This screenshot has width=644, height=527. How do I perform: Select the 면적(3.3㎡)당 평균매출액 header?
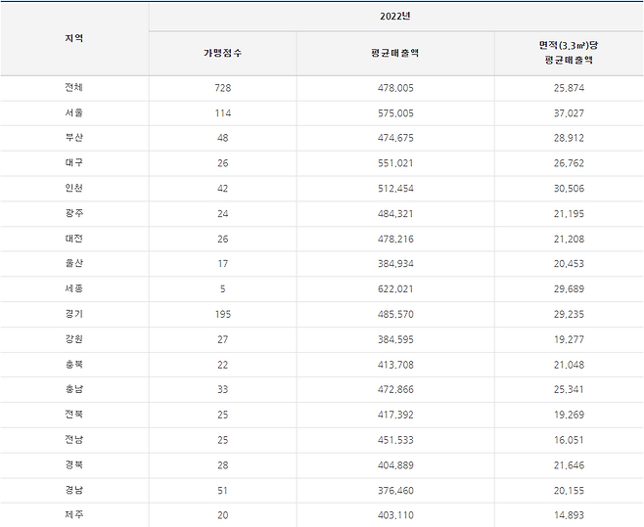568,53
